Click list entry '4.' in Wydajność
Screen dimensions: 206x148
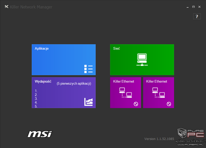(36, 103)
